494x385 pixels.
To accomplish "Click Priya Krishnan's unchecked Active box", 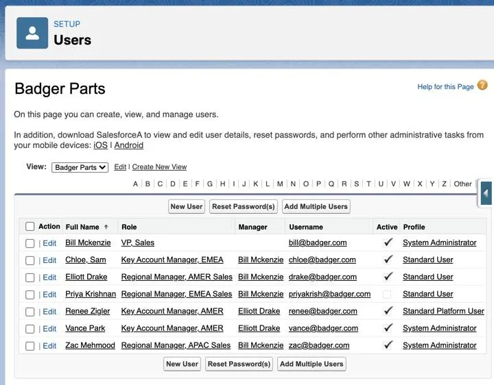I will (x=387, y=294).
